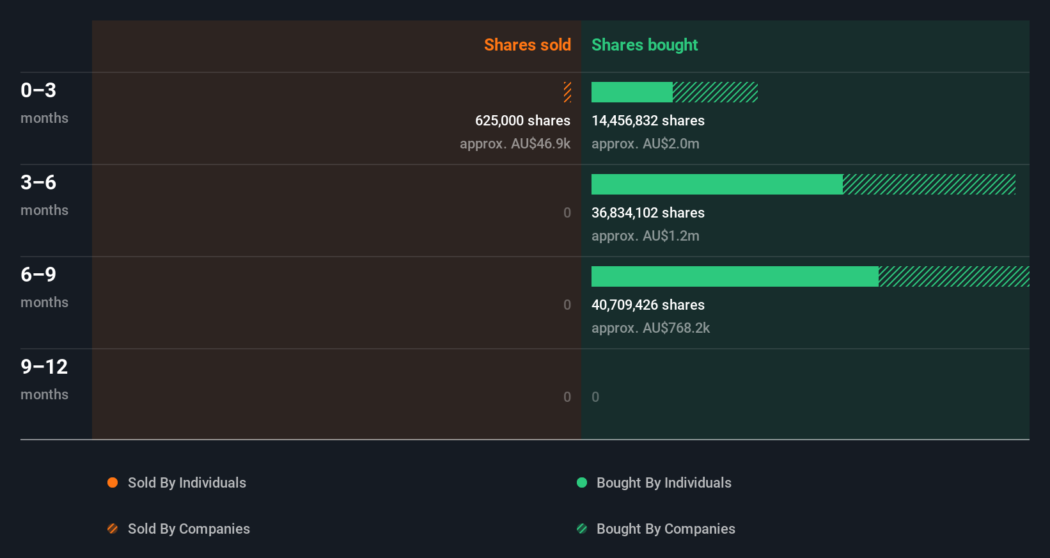
Task: Select the Sold By Individuals legend label
Action: (187, 483)
